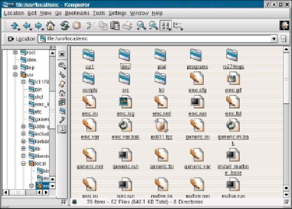
Task: Open the Location history dropdown arrow
Action: tap(274, 39)
